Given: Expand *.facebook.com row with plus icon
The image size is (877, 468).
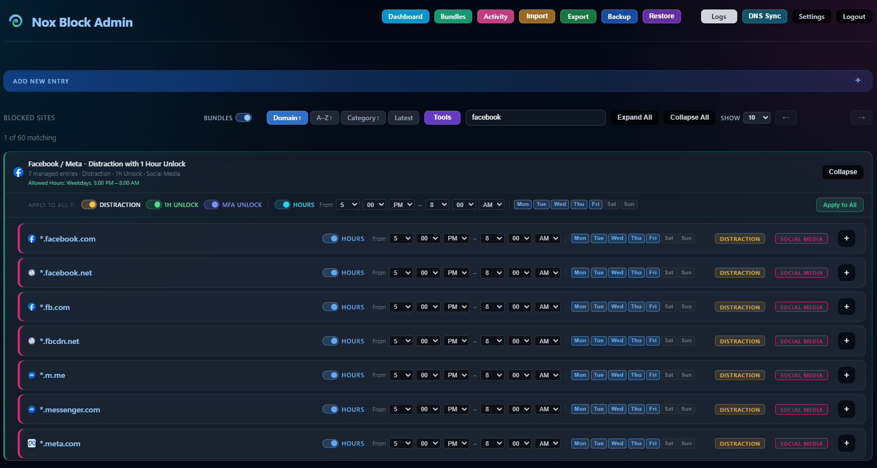Looking at the screenshot, I should coord(846,239).
